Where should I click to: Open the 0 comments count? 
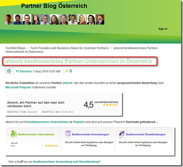point(71,71)
